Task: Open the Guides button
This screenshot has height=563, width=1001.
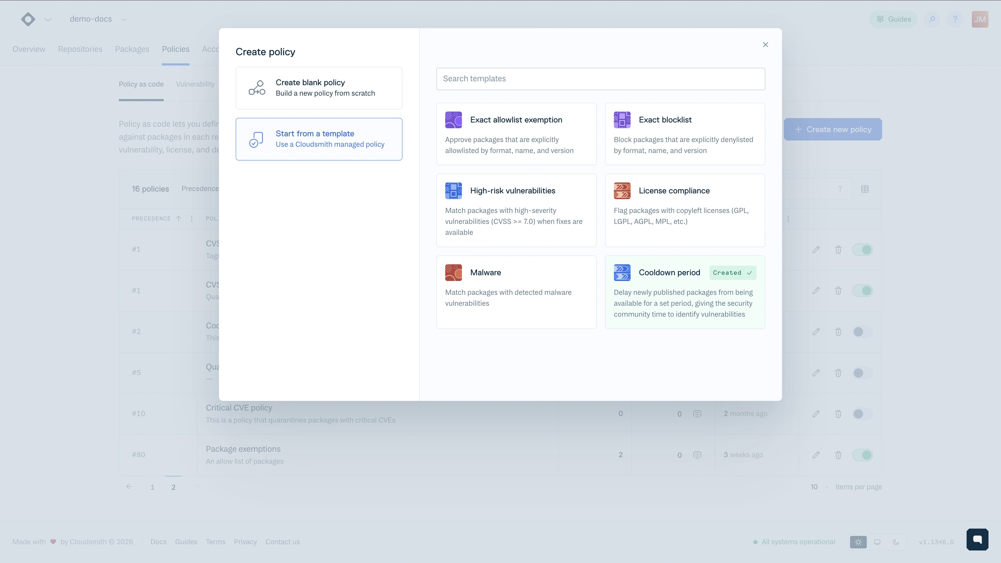Action: pos(893,19)
